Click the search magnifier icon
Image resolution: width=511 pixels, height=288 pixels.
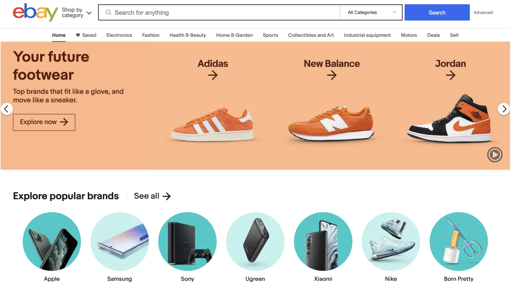coord(108,12)
